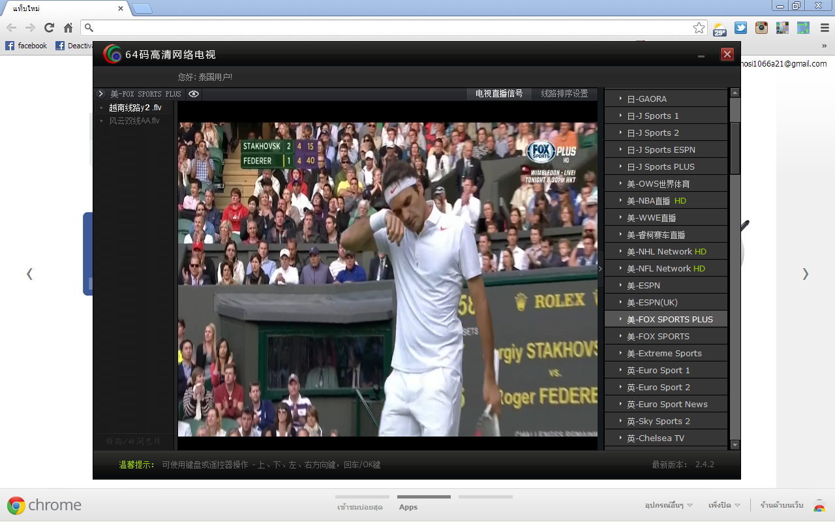
Task: Collapse the channel list using the side arrow
Action: pos(600,268)
